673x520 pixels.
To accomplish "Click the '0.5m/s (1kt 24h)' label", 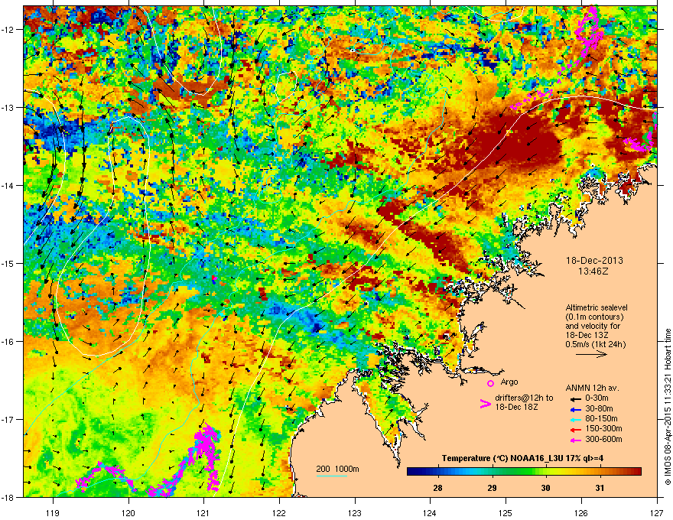I will point(595,344).
